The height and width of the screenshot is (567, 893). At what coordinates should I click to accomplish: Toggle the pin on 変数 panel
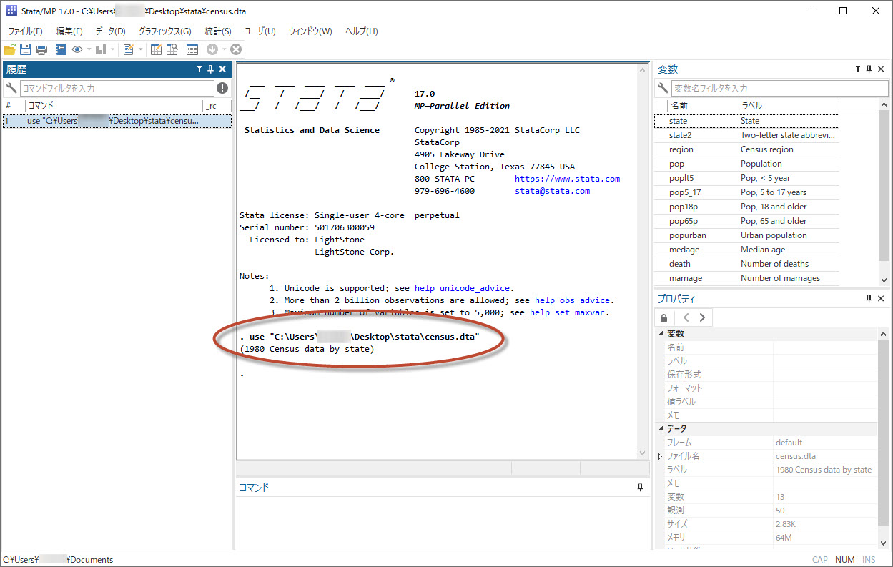click(x=869, y=69)
